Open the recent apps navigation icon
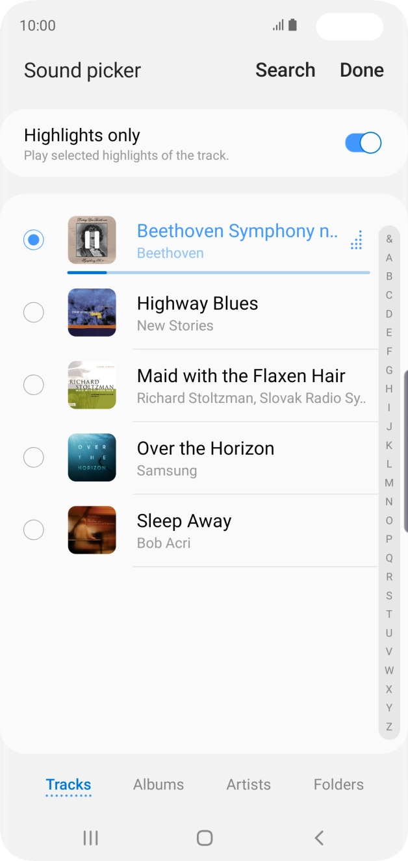The height and width of the screenshot is (861, 408). pyautogui.click(x=90, y=838)
